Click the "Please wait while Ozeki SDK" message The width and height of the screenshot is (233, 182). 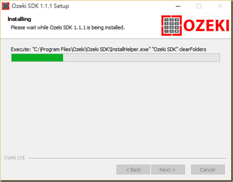pyautogui.click(x=68, y=27)
